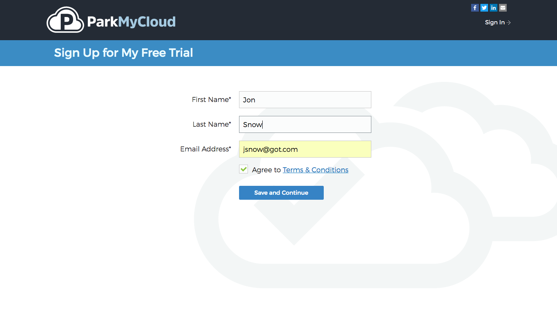Uncheck the Agree to Terms checkbox

click(x=243, y=169)
